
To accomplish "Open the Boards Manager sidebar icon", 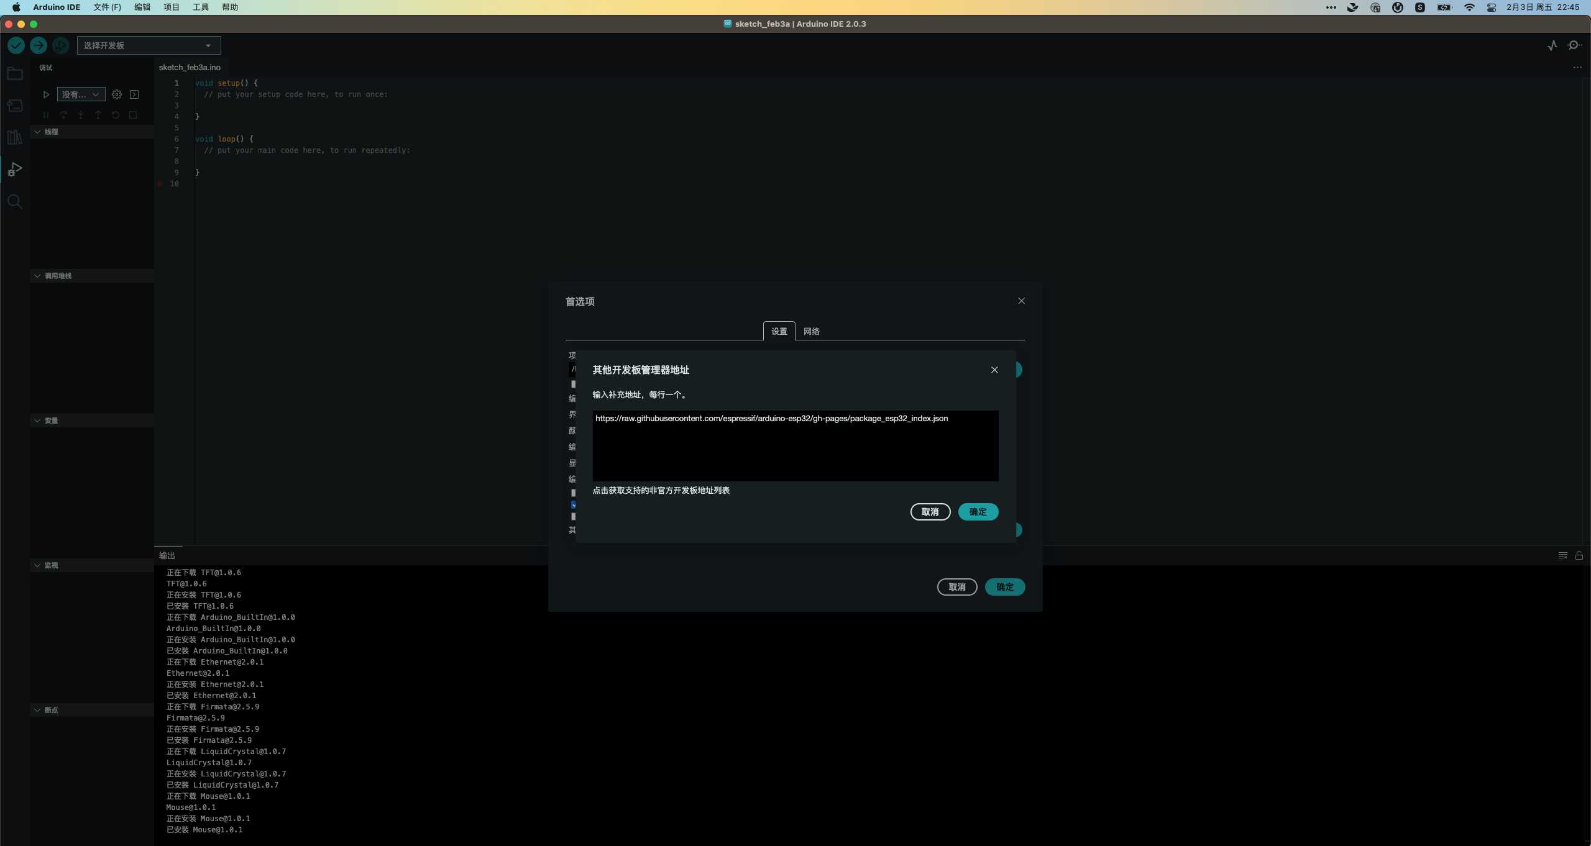I will (15, 106).
